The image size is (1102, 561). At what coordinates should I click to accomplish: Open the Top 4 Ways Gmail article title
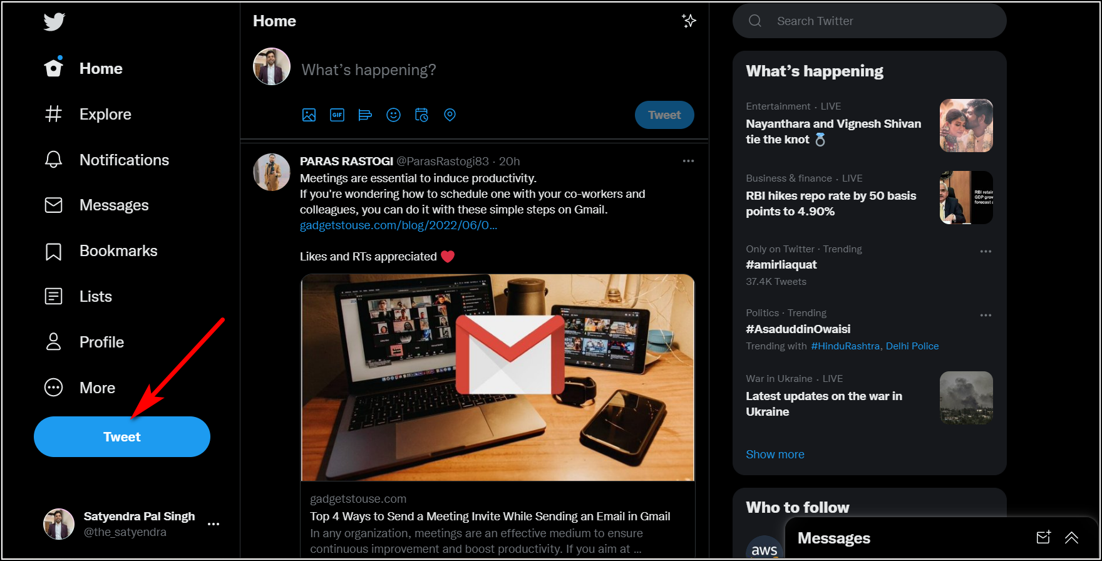coord(490,517)
